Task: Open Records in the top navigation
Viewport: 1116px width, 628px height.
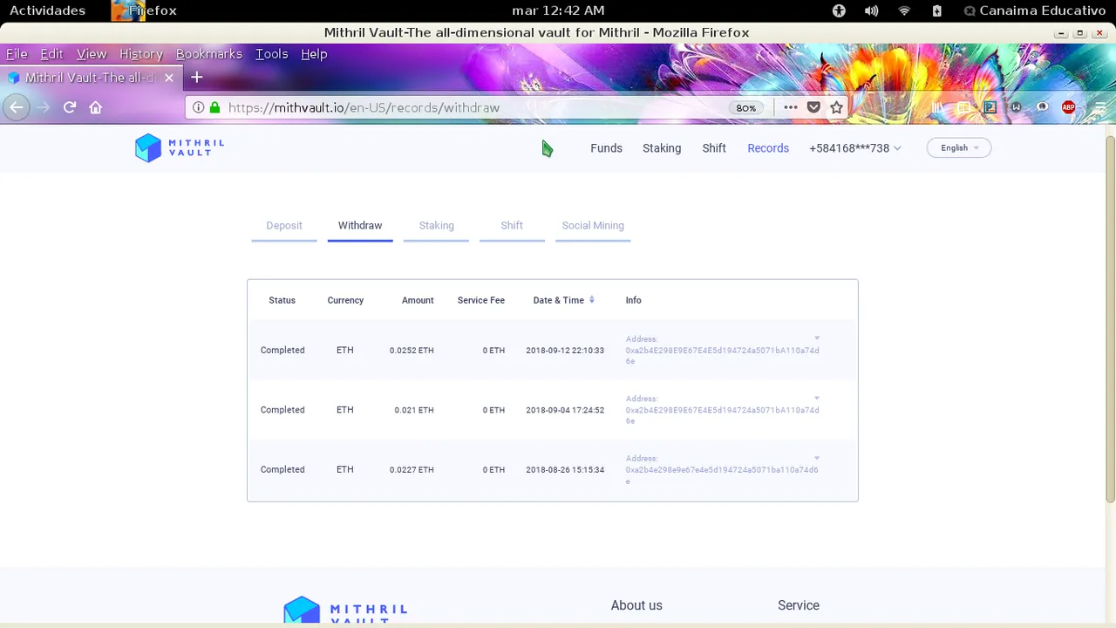Action: pos(768,148)
